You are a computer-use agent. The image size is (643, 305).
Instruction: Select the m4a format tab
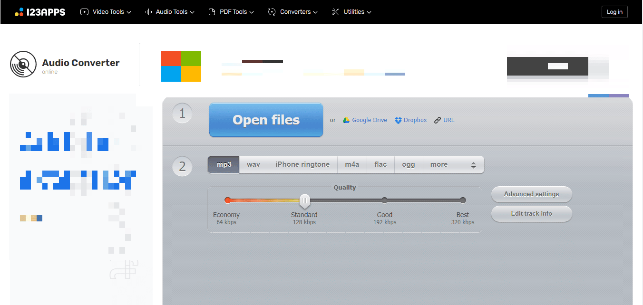[352, 164]
